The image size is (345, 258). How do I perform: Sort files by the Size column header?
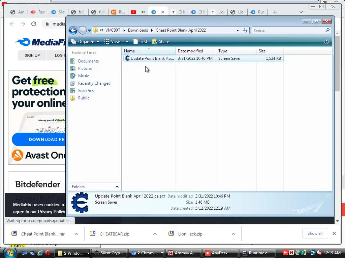coord(270,51)
